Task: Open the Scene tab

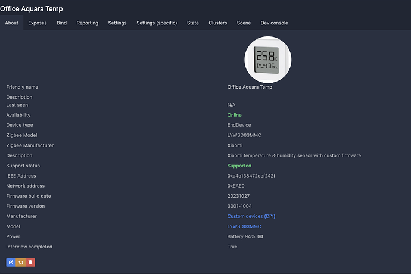Action: 244,23
